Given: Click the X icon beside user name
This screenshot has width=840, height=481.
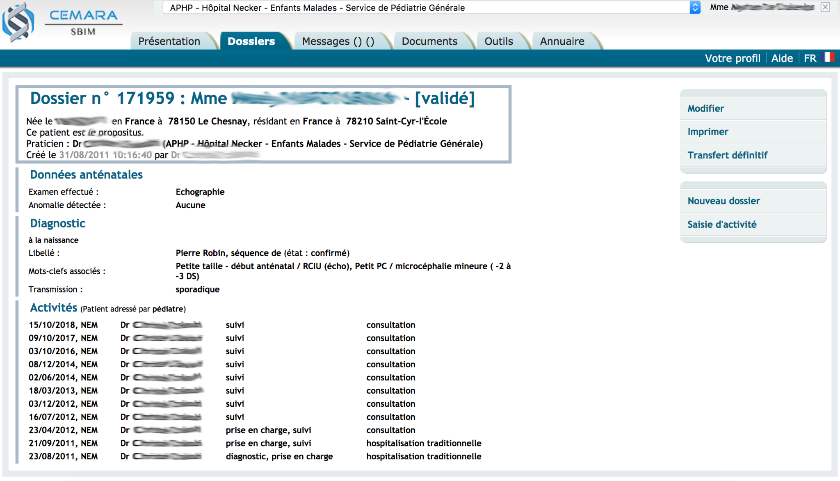Looking at the screenshot, I should pos(825,7).
